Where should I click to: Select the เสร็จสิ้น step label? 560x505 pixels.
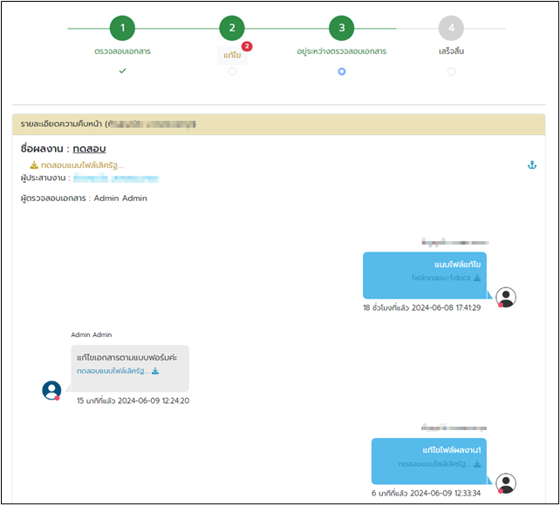click(451, 51)
